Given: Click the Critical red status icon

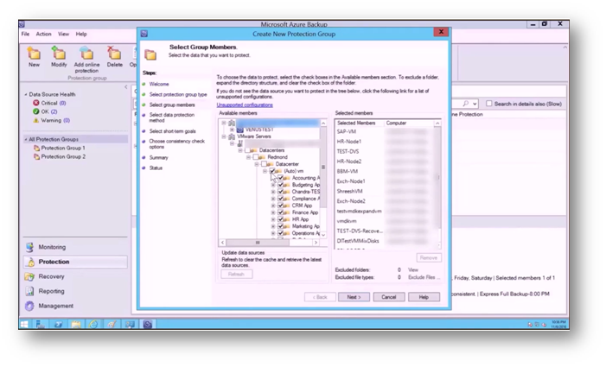Looking at the screenshot, I should pyautogui.click(x=36, y=103).
